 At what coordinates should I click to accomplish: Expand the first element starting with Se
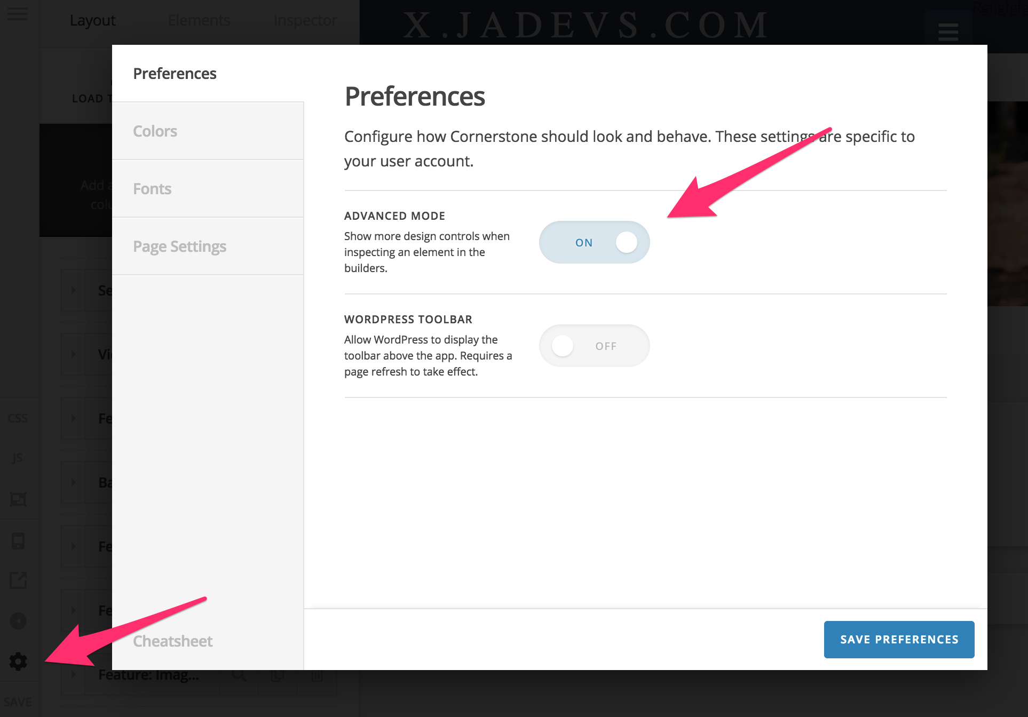[x=73, y=290]
